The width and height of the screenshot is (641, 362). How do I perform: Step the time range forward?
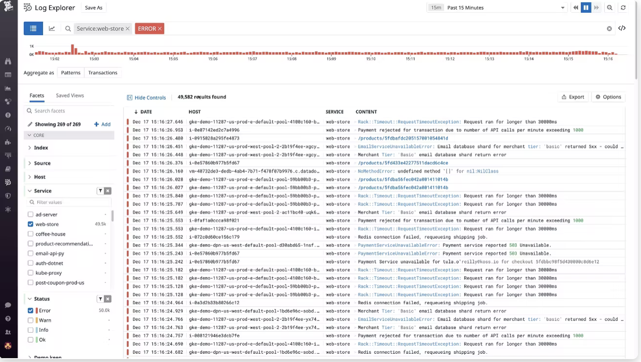(x=596, y=8)
